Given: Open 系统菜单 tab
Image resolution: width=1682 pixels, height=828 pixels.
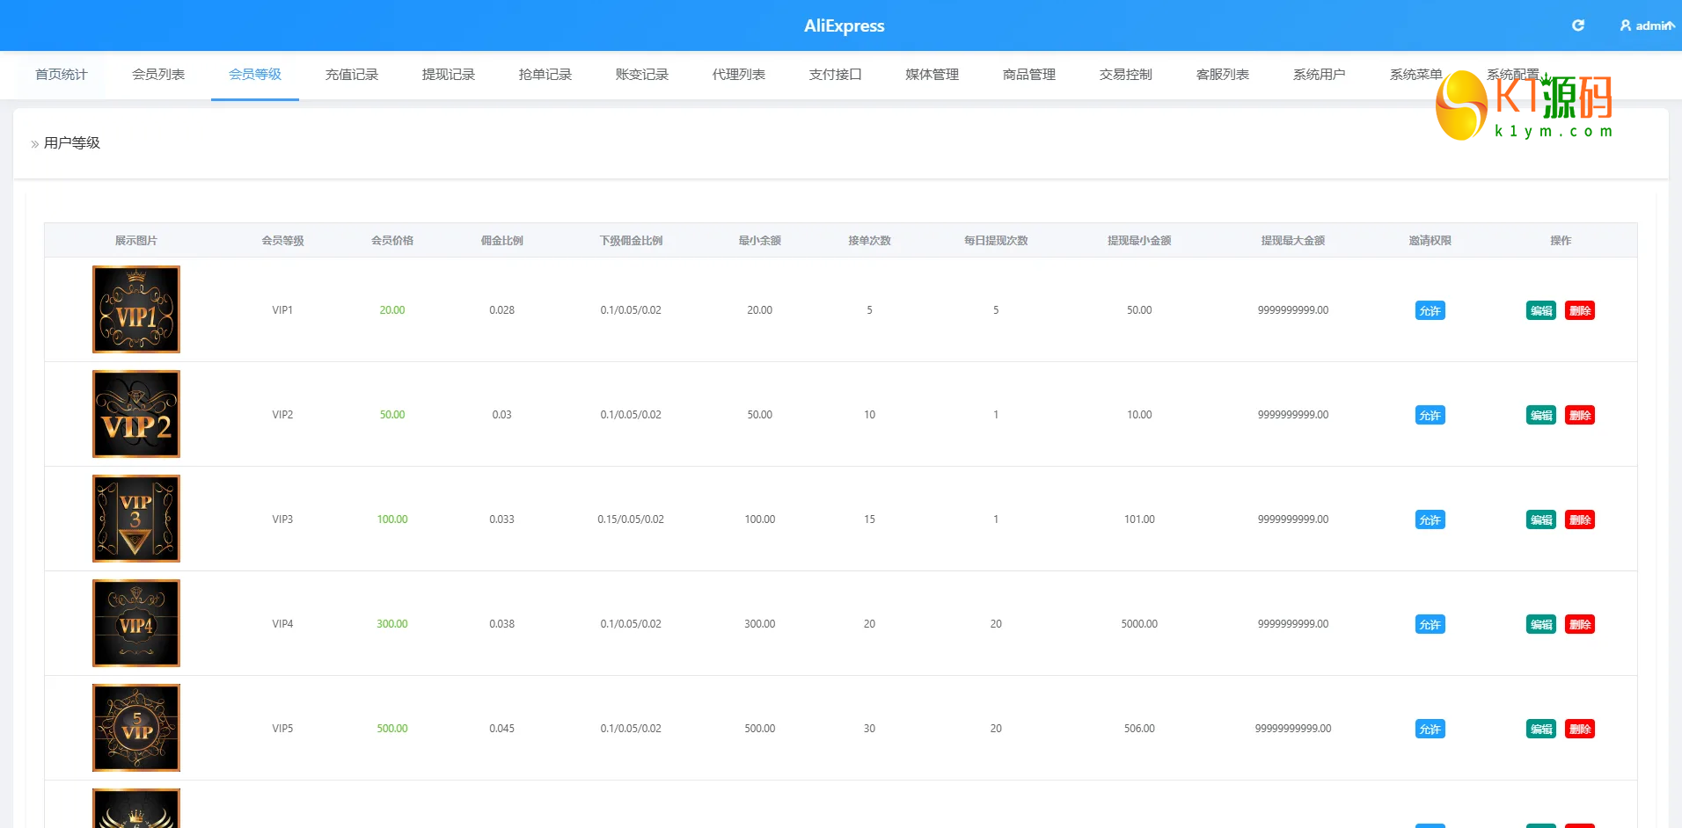Looking at the screenshot, I should (1416, 75).
